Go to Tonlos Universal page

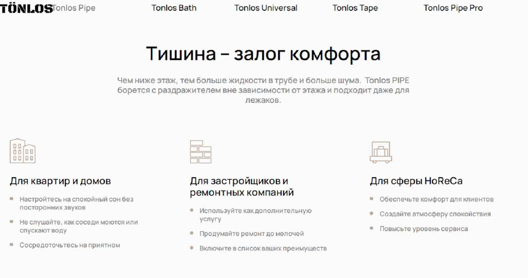266,8
